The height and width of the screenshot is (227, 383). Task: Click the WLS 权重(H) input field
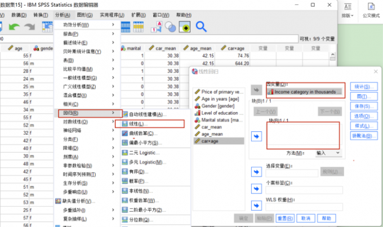point(304,207)
